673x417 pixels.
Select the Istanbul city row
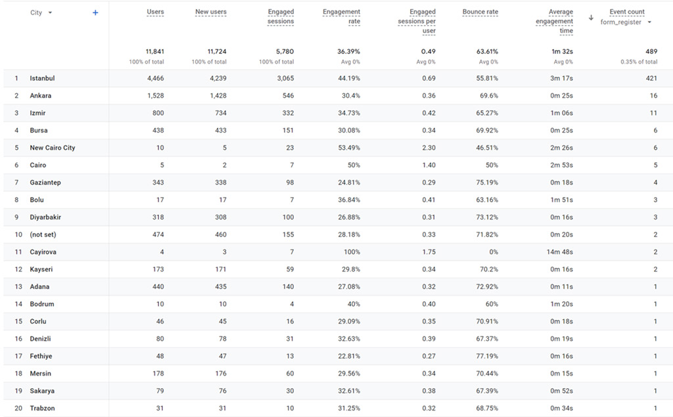pyautogui.click(x=42, y=78)
